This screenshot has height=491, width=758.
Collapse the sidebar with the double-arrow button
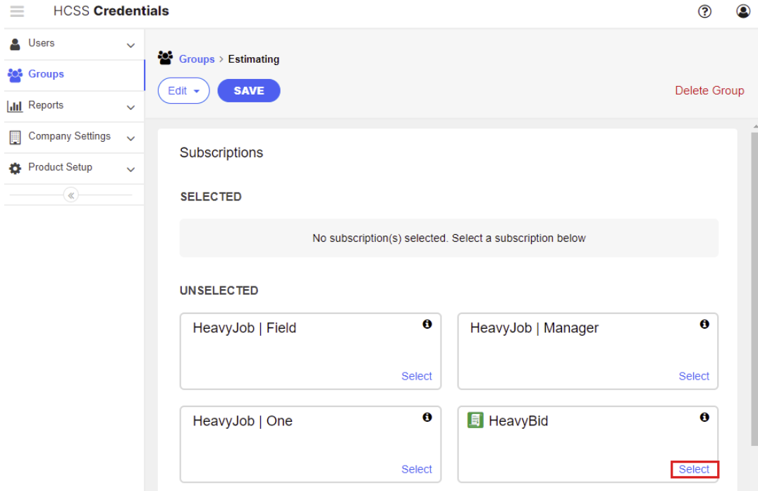[x=71, y=194]
